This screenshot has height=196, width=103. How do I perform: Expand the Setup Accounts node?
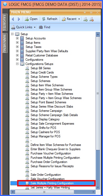pyautogui.click(x=17, y=38)
